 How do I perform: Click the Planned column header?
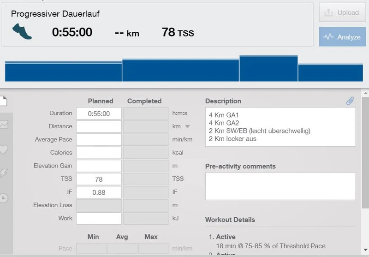101,101
